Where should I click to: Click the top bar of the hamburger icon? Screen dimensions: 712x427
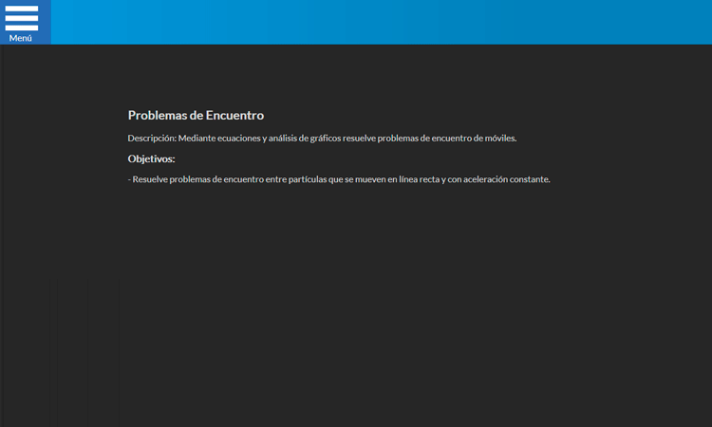coord(22,9)
